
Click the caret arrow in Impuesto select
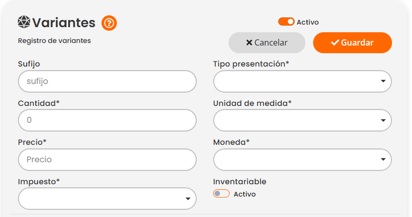pos(188,199)
